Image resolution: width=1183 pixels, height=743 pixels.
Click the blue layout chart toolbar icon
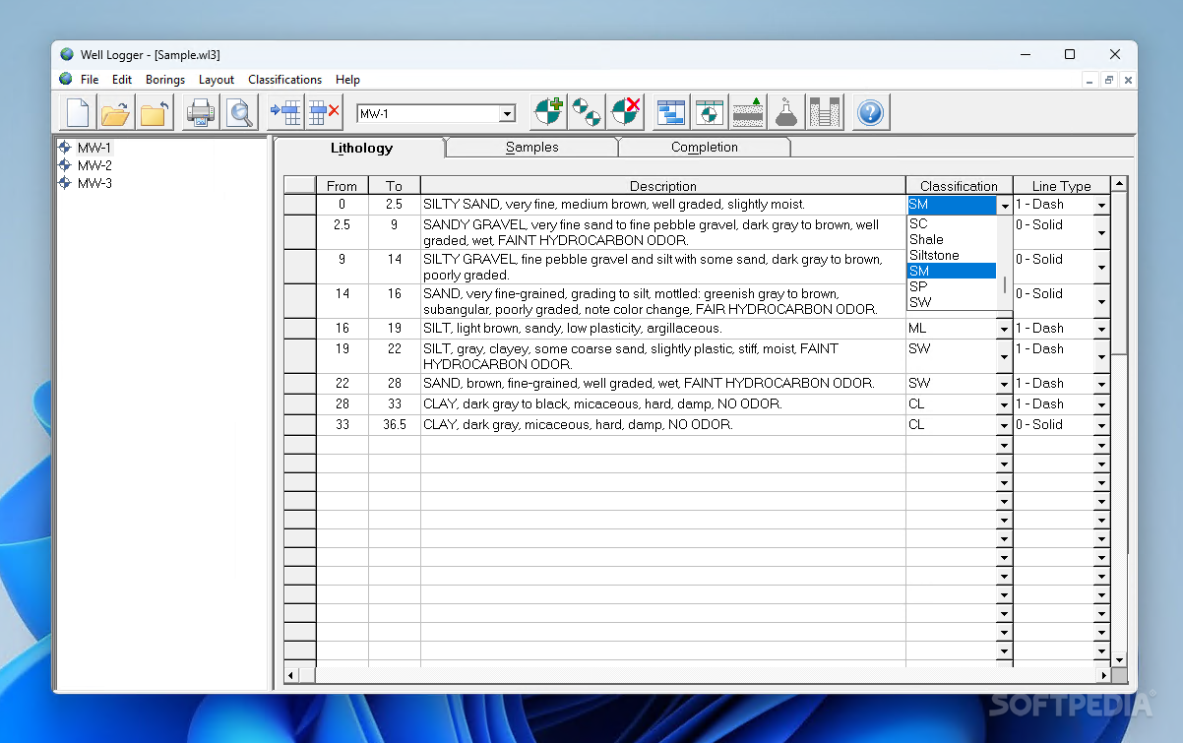(670, 112)
